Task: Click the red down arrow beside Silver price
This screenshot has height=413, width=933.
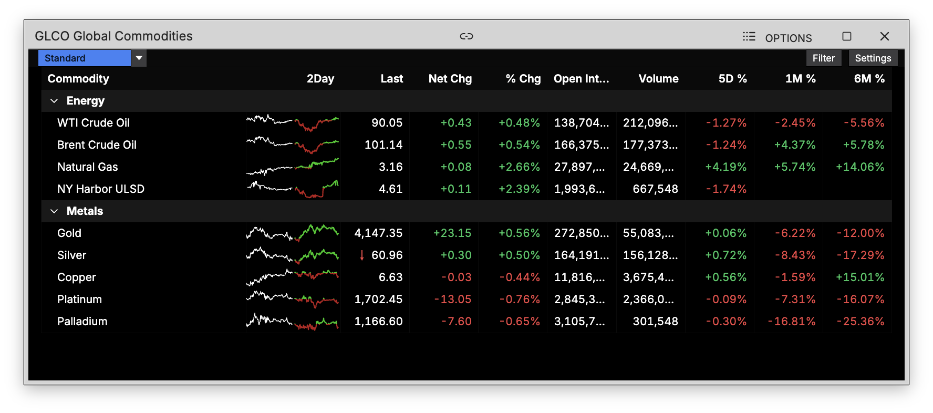Action: tap(362, 255)
